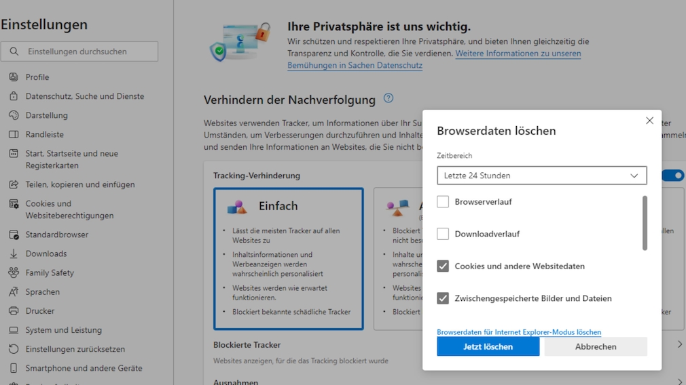Uncheck Zwischengespeicherte Bilder und Dateien
686x385 pixels.
443,298
